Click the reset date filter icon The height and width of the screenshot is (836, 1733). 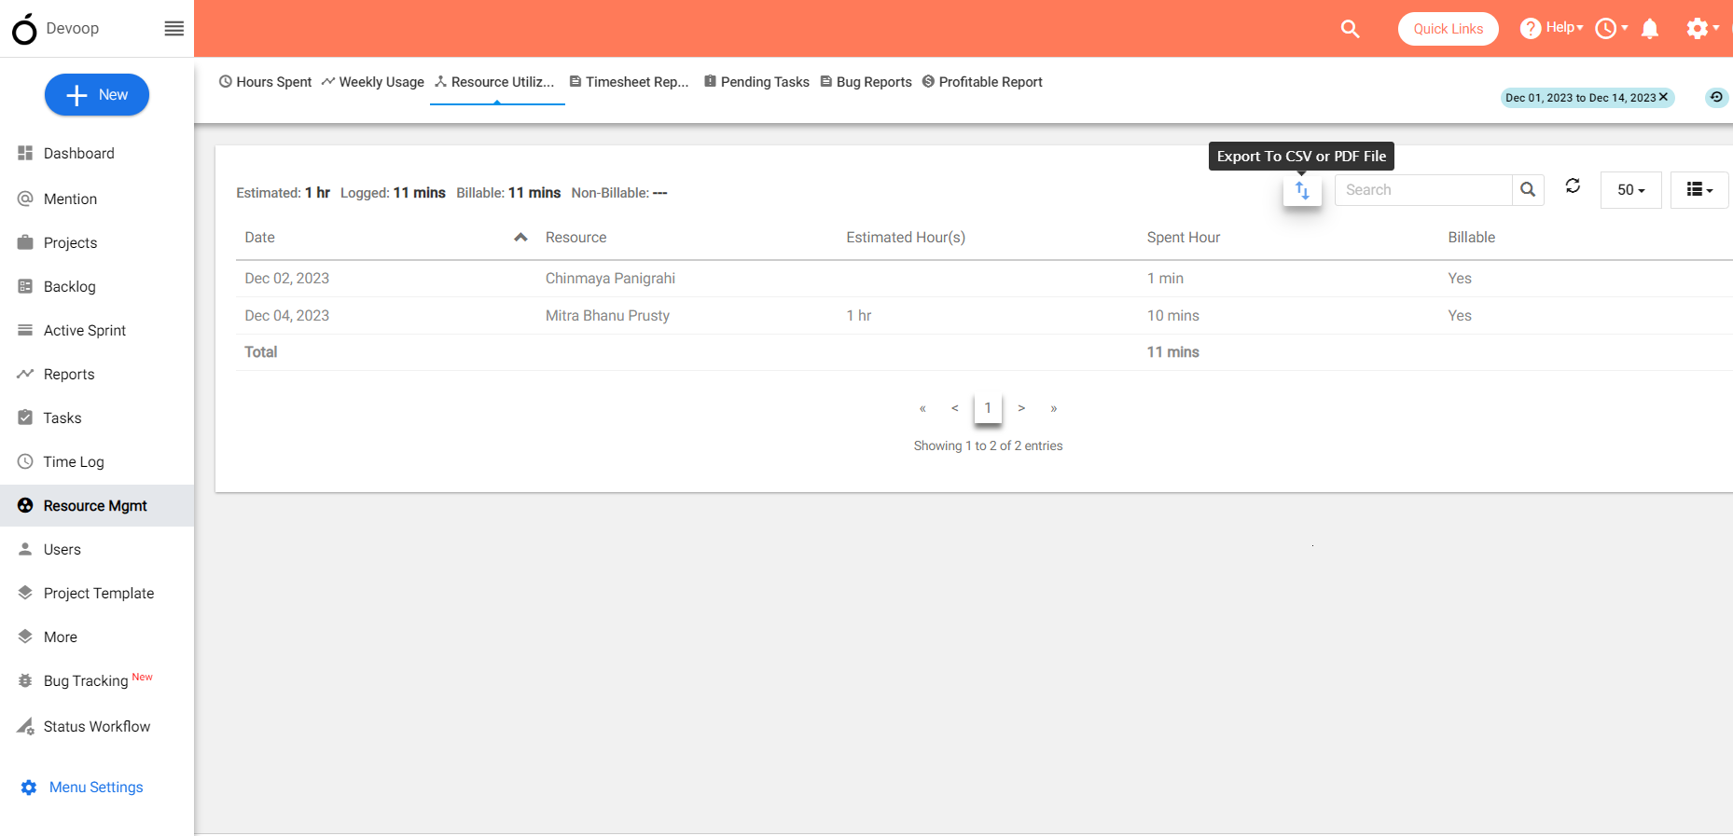1716,97
